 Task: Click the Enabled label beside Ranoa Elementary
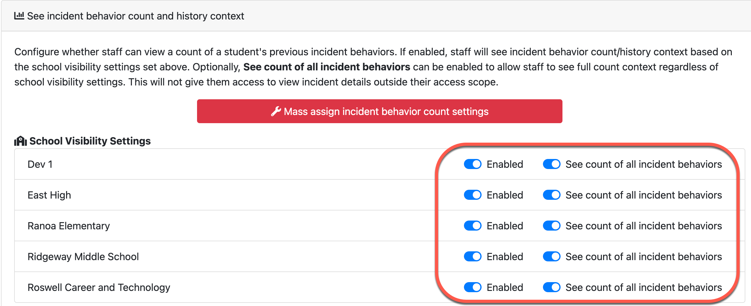[505, 226]
